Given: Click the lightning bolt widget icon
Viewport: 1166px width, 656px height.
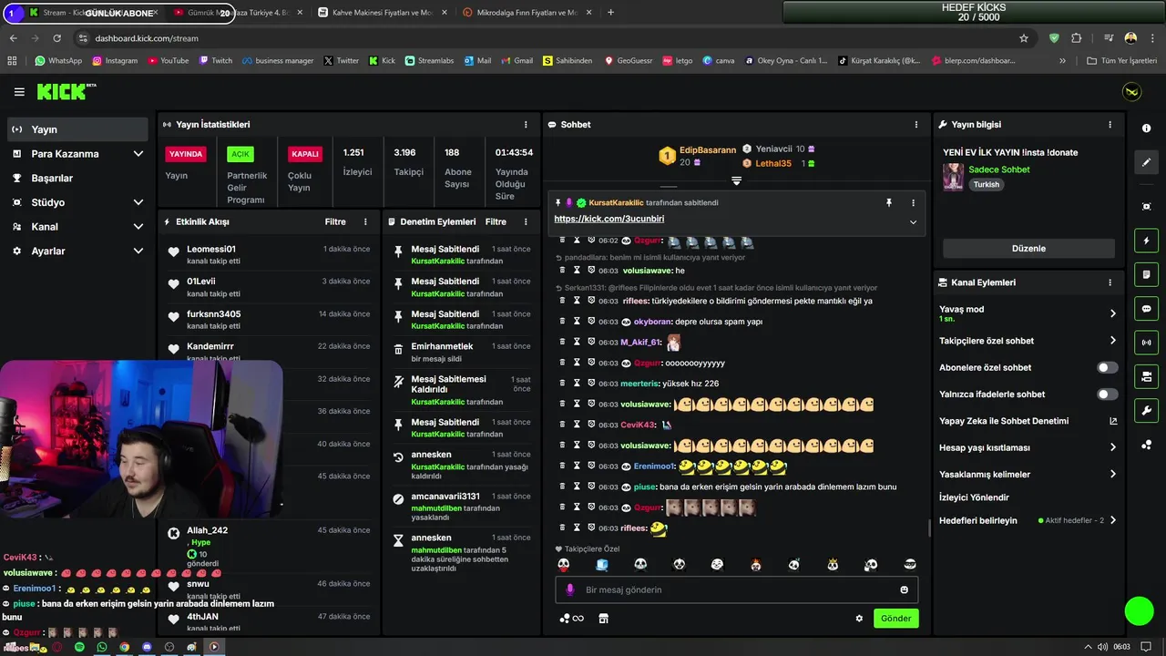Looking at the screenshot, I should tap(1146, 241).
